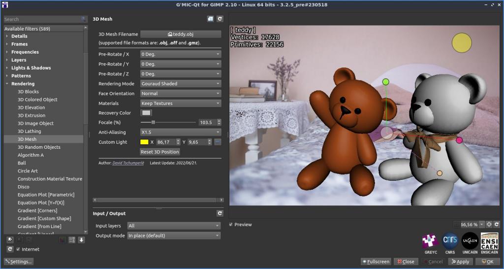Click the zoom-in plus icon beside preview zoom
This screenshot has height=269, width=504.
tap(489, 224)
